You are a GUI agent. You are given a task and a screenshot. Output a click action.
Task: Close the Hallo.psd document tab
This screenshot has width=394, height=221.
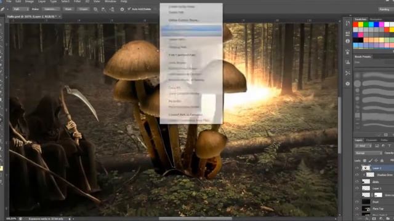pyautogui.click(x=60, y=17)
